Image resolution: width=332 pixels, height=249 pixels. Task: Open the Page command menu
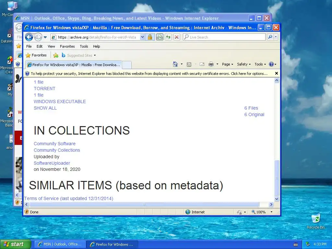(x=227, y=64)
